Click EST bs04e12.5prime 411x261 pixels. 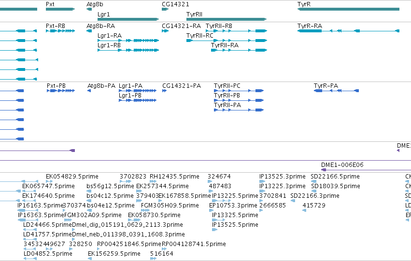click(111, 206)
